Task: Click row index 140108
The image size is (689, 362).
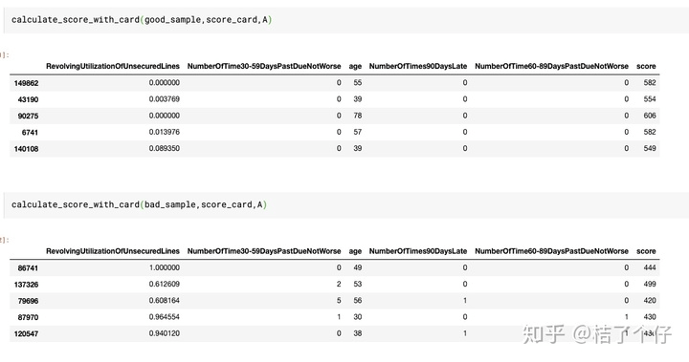Action: (x=26, y=149)
